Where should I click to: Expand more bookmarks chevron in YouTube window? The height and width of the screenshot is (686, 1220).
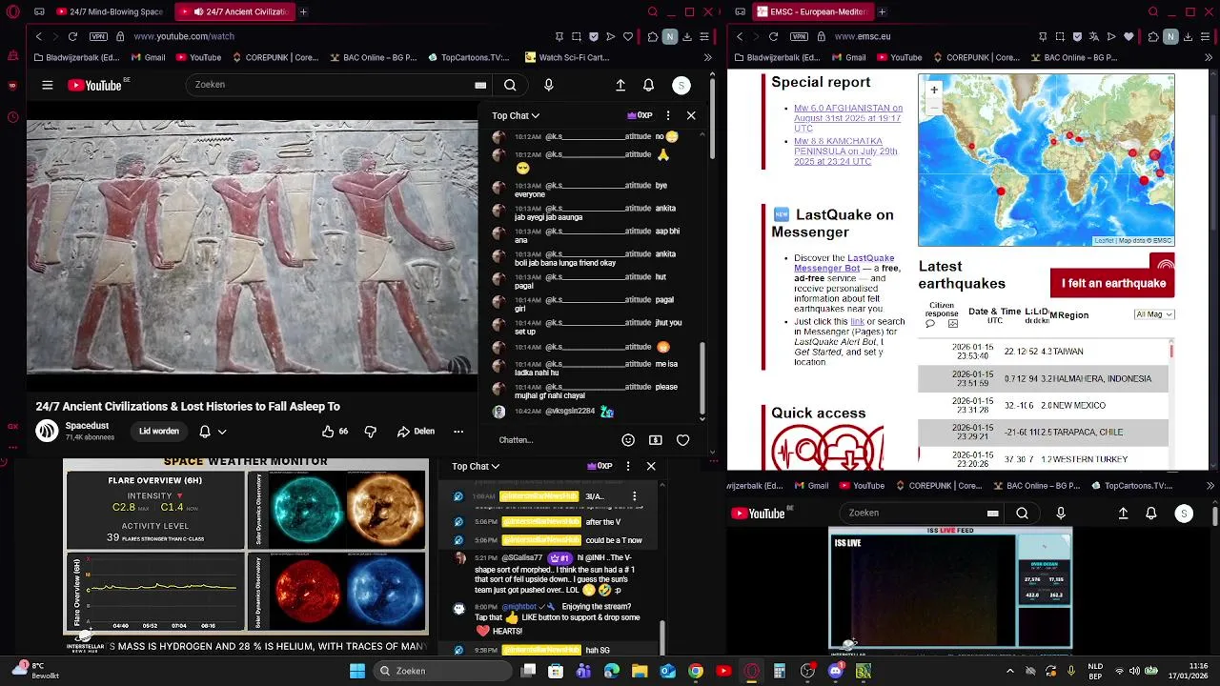click(707, 57)
